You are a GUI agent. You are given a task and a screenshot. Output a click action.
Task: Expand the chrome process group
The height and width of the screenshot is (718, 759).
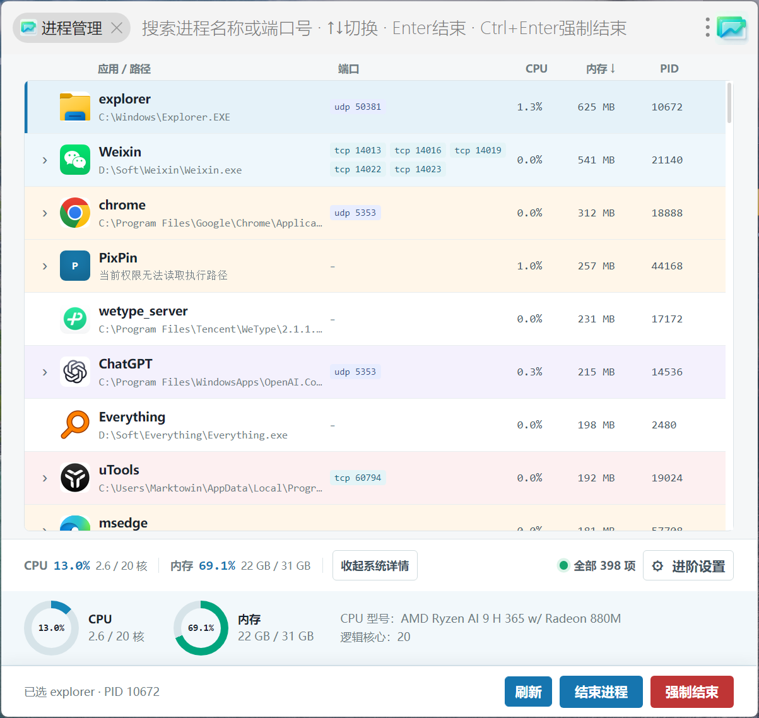[45, 213]
